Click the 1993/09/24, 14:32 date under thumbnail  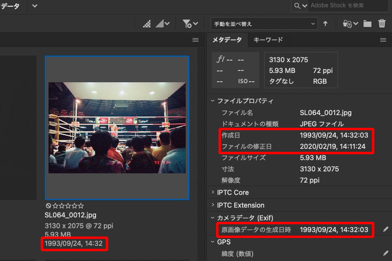[73, 243]
